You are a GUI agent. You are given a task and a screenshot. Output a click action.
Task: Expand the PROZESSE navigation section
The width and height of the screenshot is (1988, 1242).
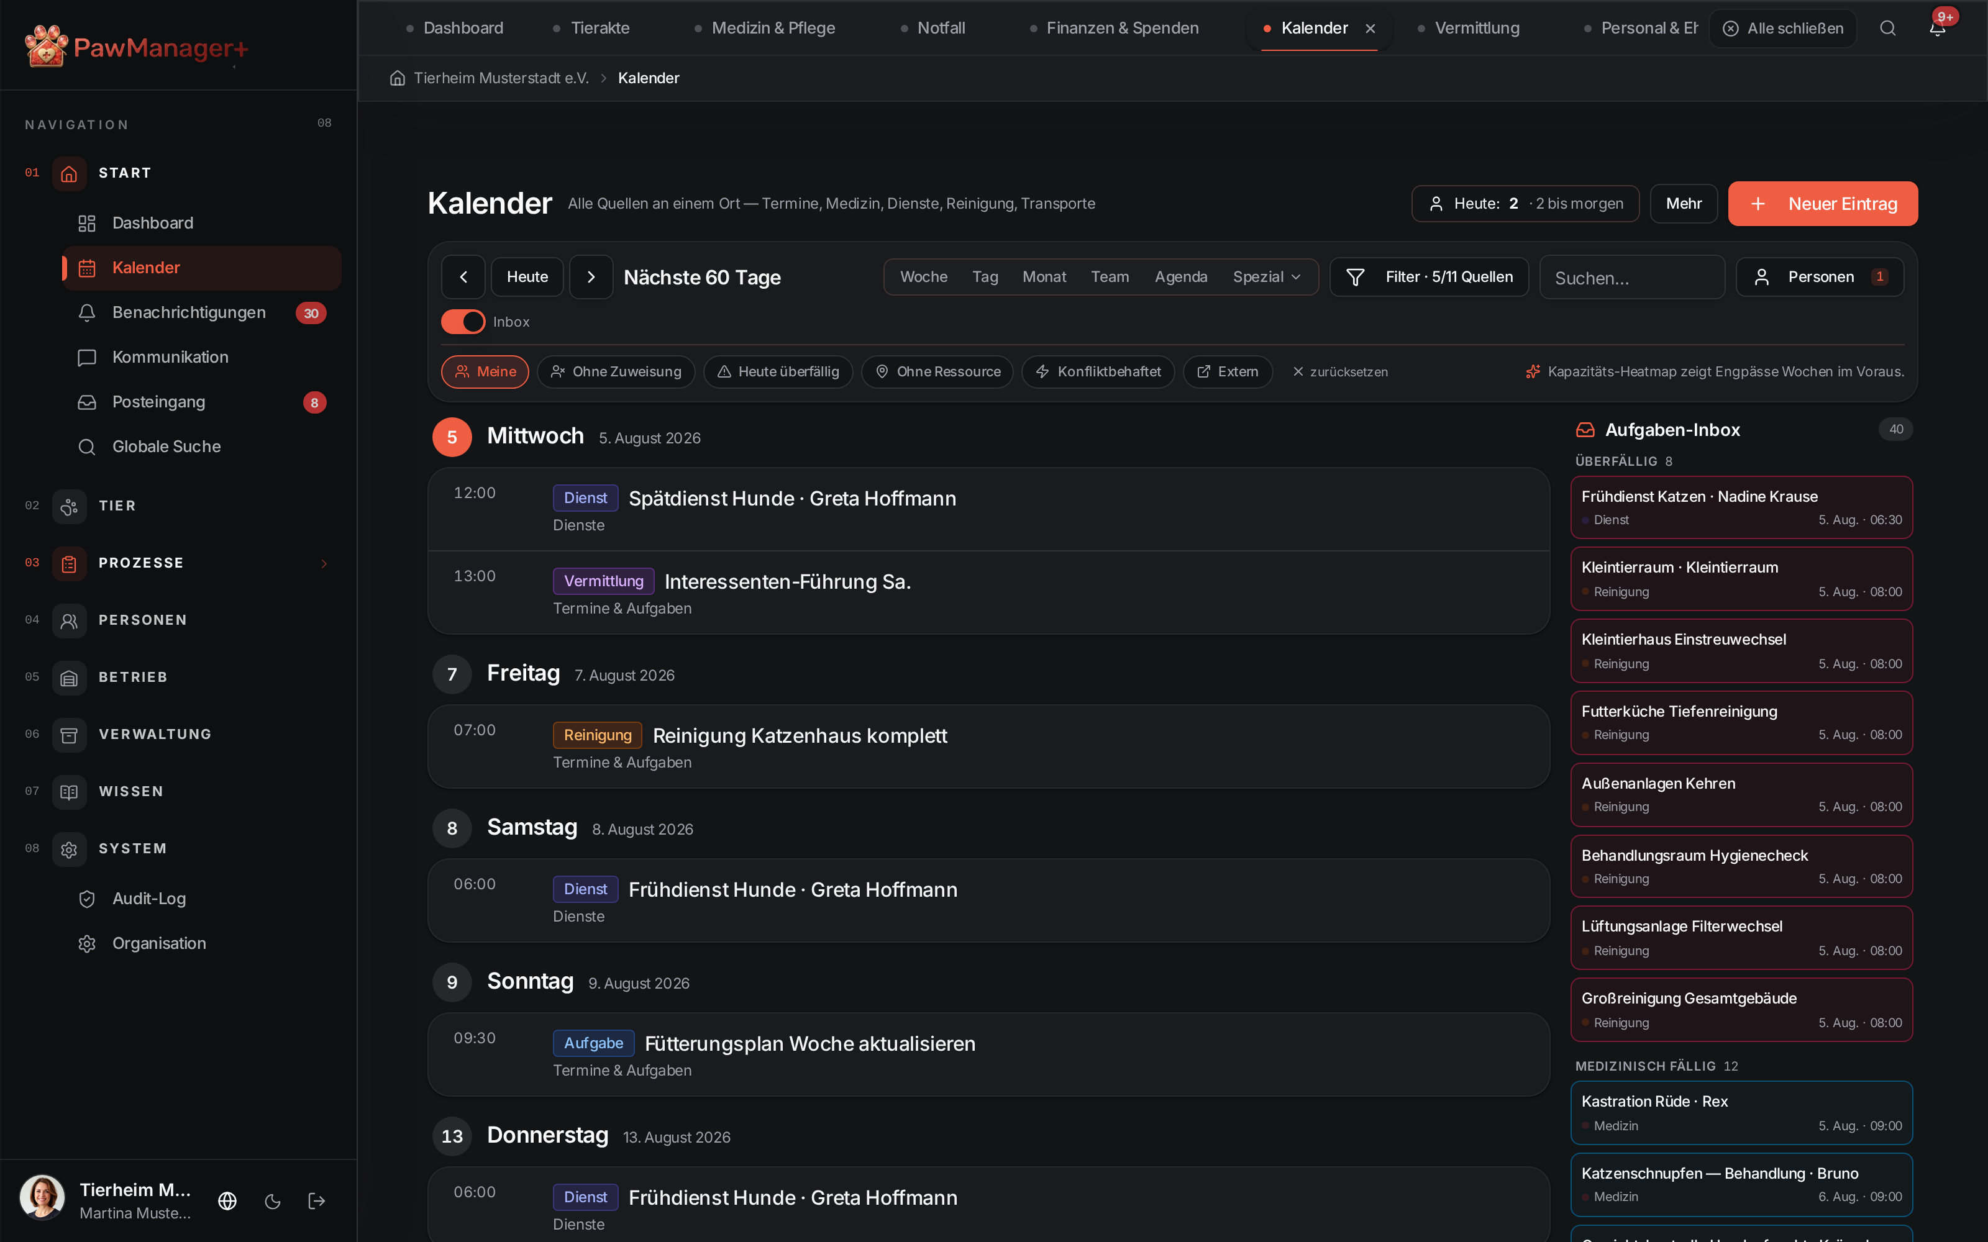click(178, 563)
